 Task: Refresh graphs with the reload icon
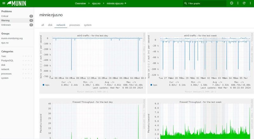click(x=244, y=3)
